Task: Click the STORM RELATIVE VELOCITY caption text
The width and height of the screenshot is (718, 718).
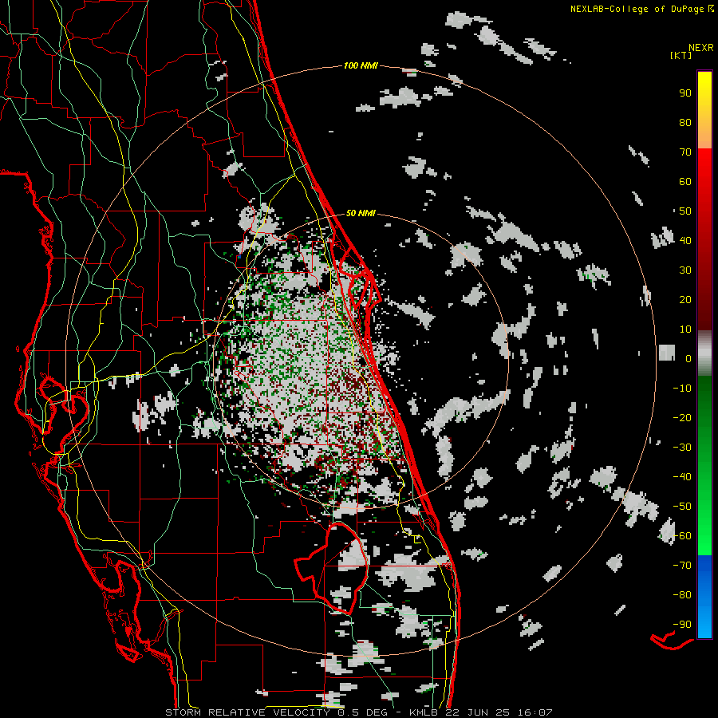Action: pos(247,712)
